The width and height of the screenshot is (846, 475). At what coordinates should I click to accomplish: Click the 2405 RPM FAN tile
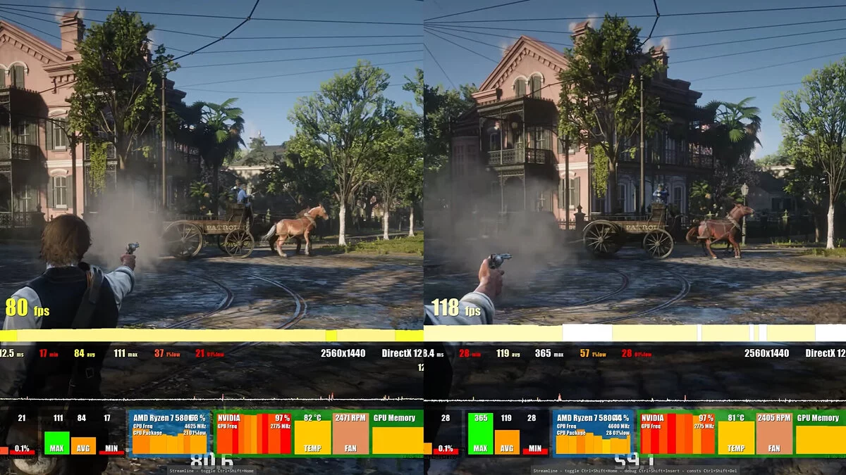click(774, 433)
